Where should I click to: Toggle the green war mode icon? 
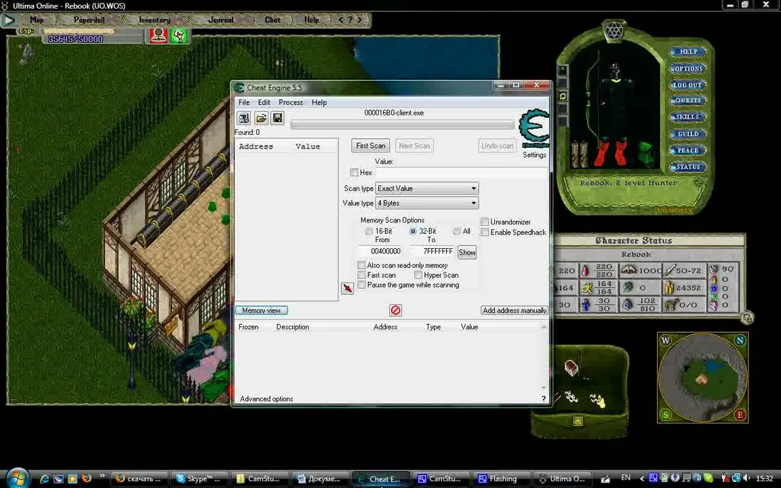tap(178, 35)
